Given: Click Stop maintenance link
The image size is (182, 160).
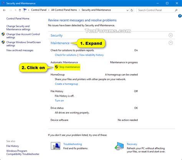Looking at the screenshot, I should (69, 67).
